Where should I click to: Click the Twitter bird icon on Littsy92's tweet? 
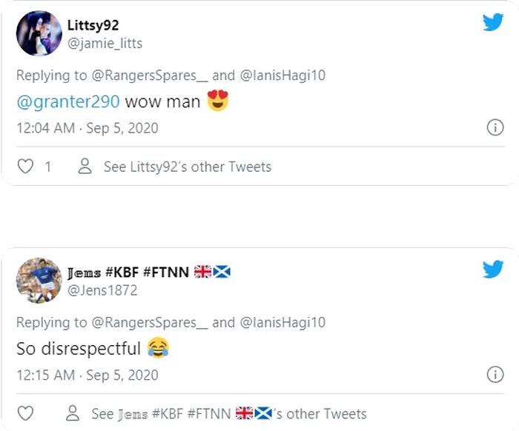click(493, 21)
